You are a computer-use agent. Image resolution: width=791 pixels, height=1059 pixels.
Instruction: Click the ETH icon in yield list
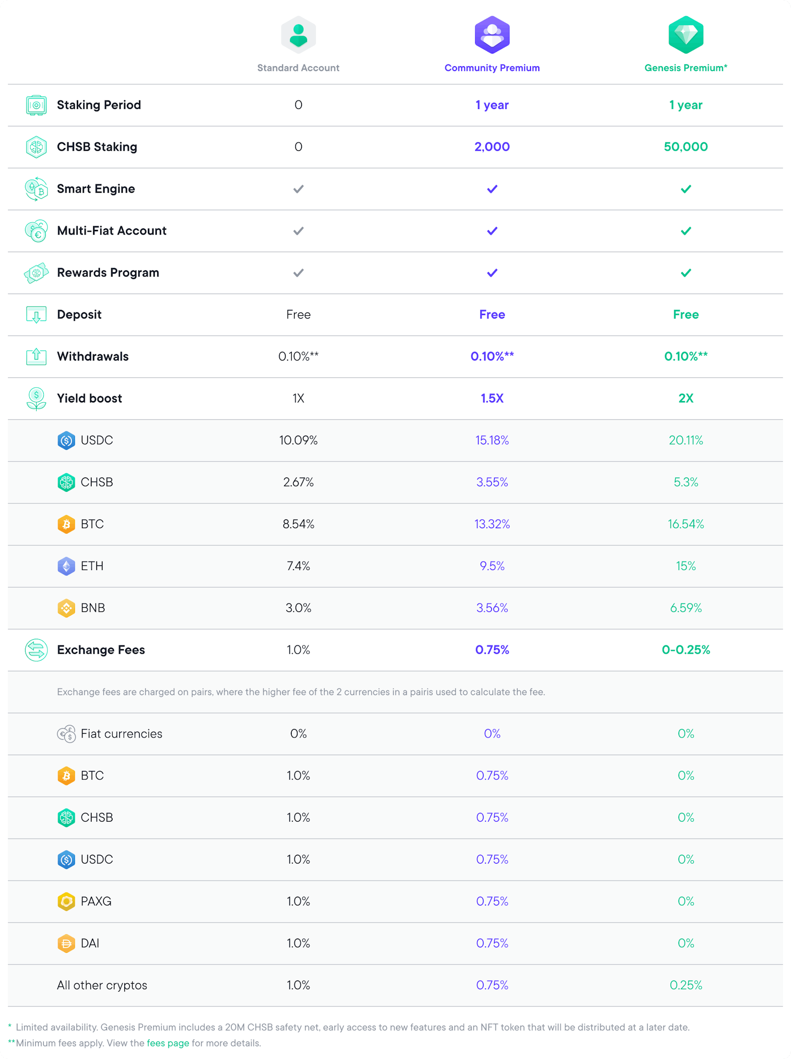[66, 566]
